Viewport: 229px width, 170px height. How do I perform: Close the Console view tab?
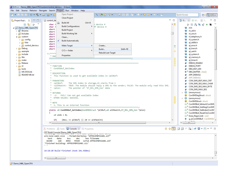point(79,129)
